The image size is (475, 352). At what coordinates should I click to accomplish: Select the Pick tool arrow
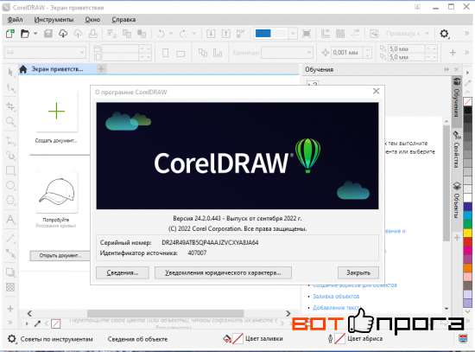[x=10, y=73]
